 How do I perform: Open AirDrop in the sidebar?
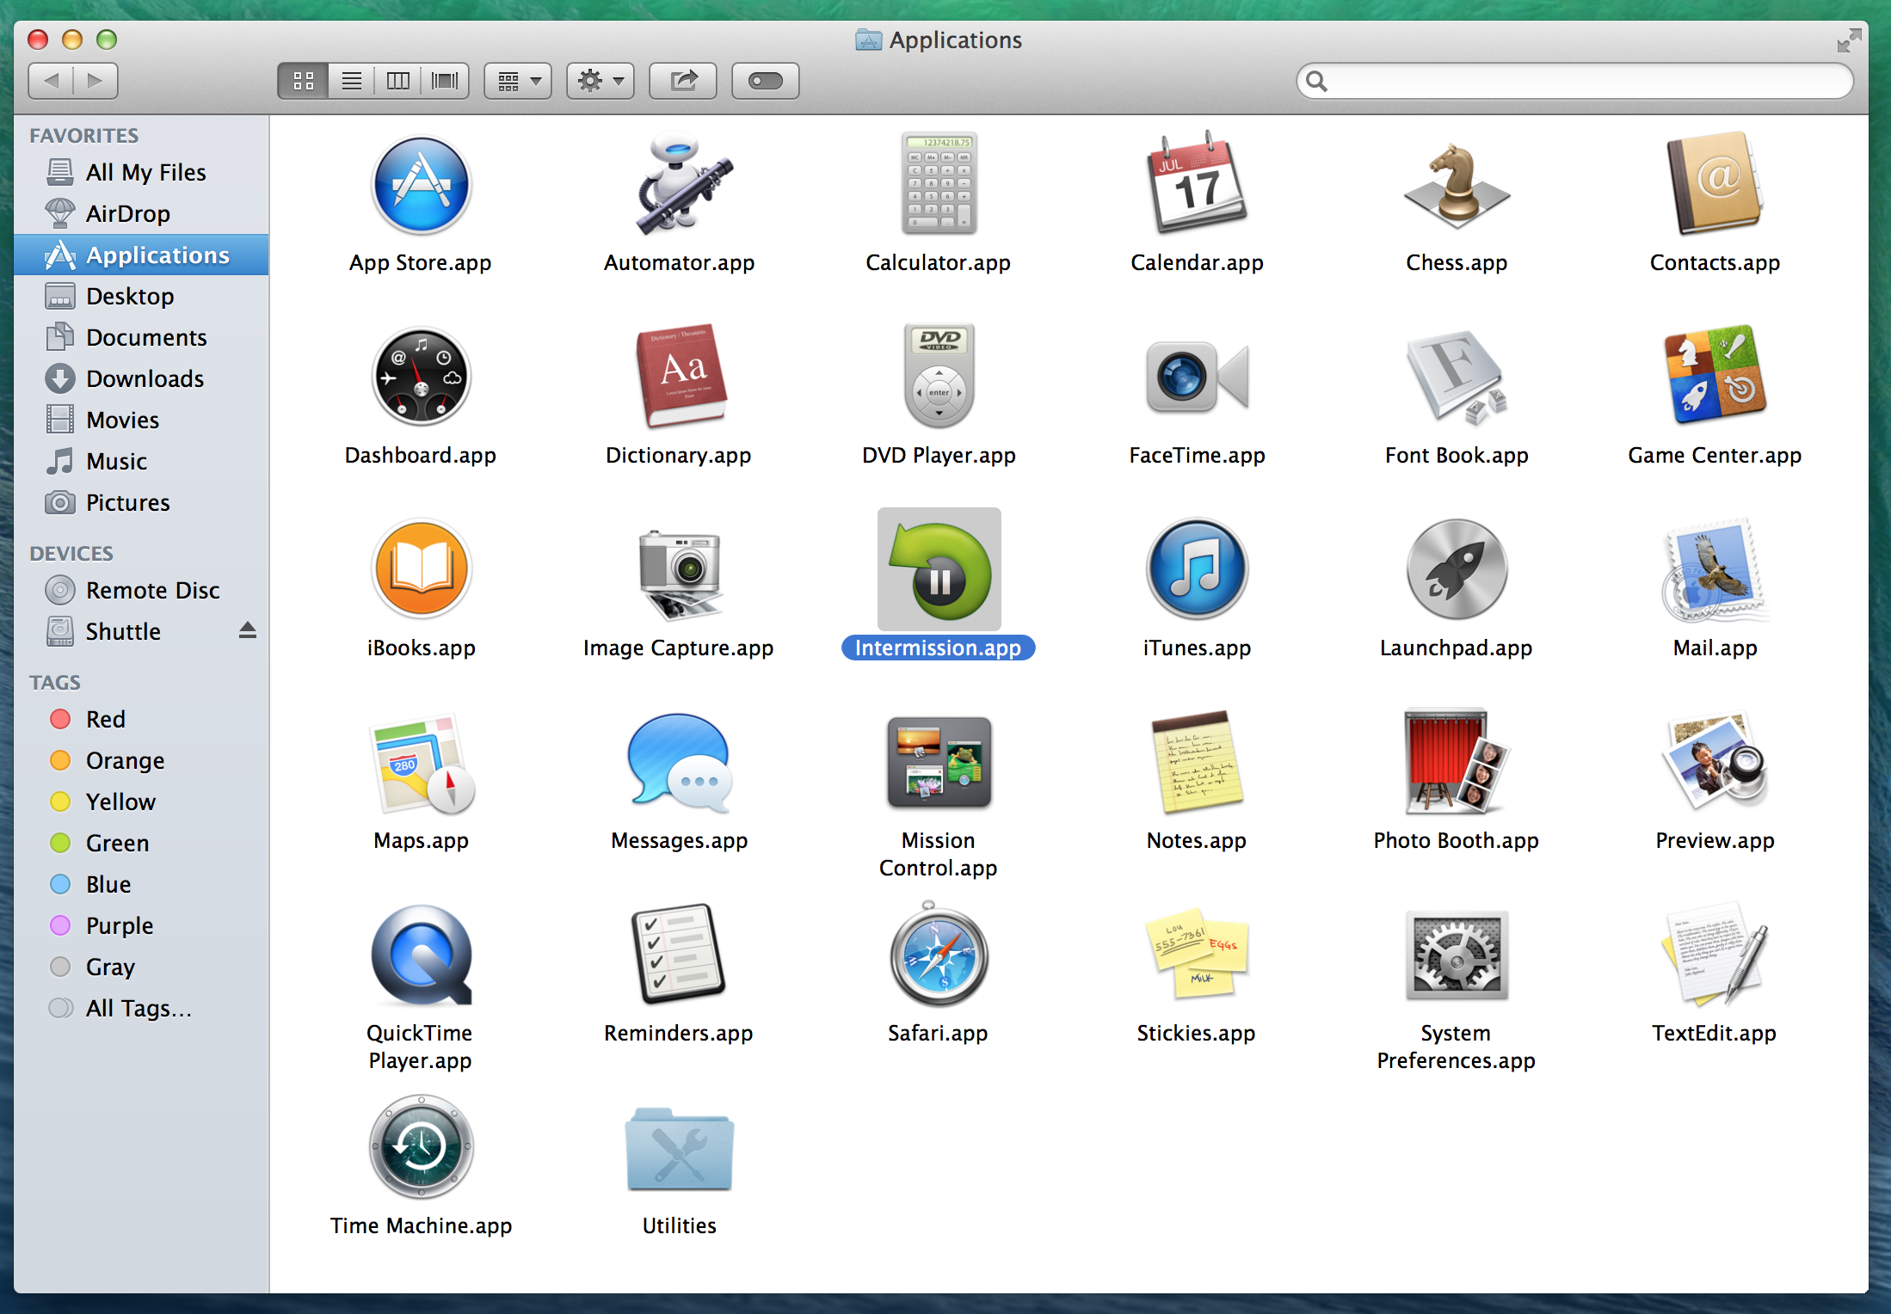[x=141, y=213]
